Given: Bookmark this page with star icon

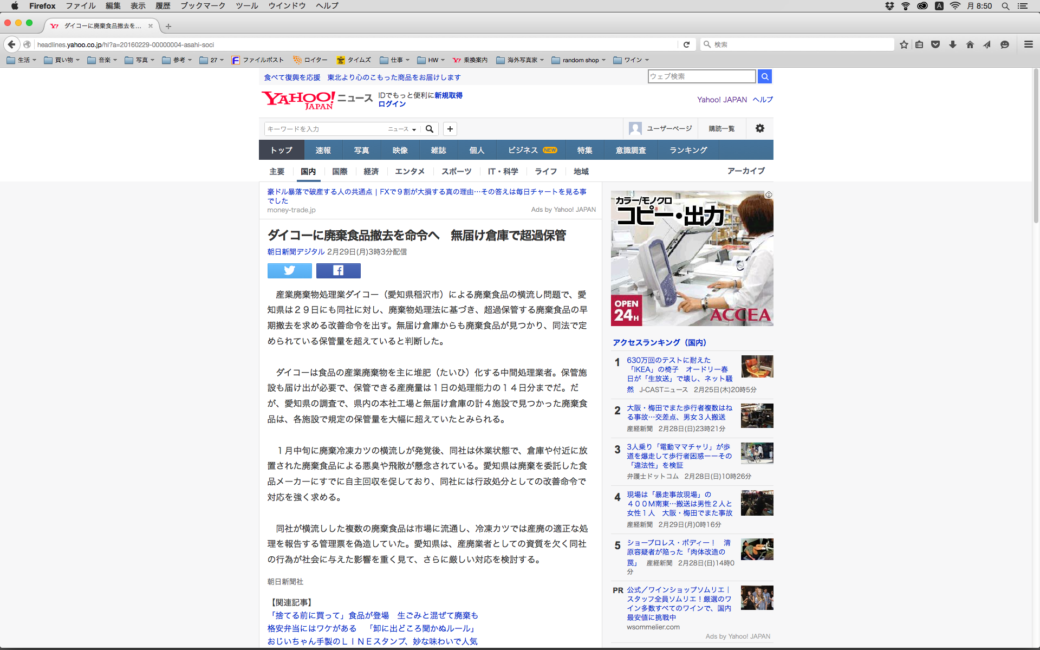Looking at the screenshot, I should [903, 44].
